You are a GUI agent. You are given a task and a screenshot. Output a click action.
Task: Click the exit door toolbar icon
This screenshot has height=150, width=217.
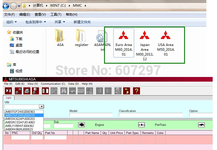coord(8,91)
